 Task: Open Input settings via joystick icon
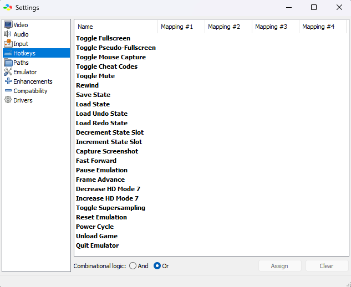(x=8, y=43)
